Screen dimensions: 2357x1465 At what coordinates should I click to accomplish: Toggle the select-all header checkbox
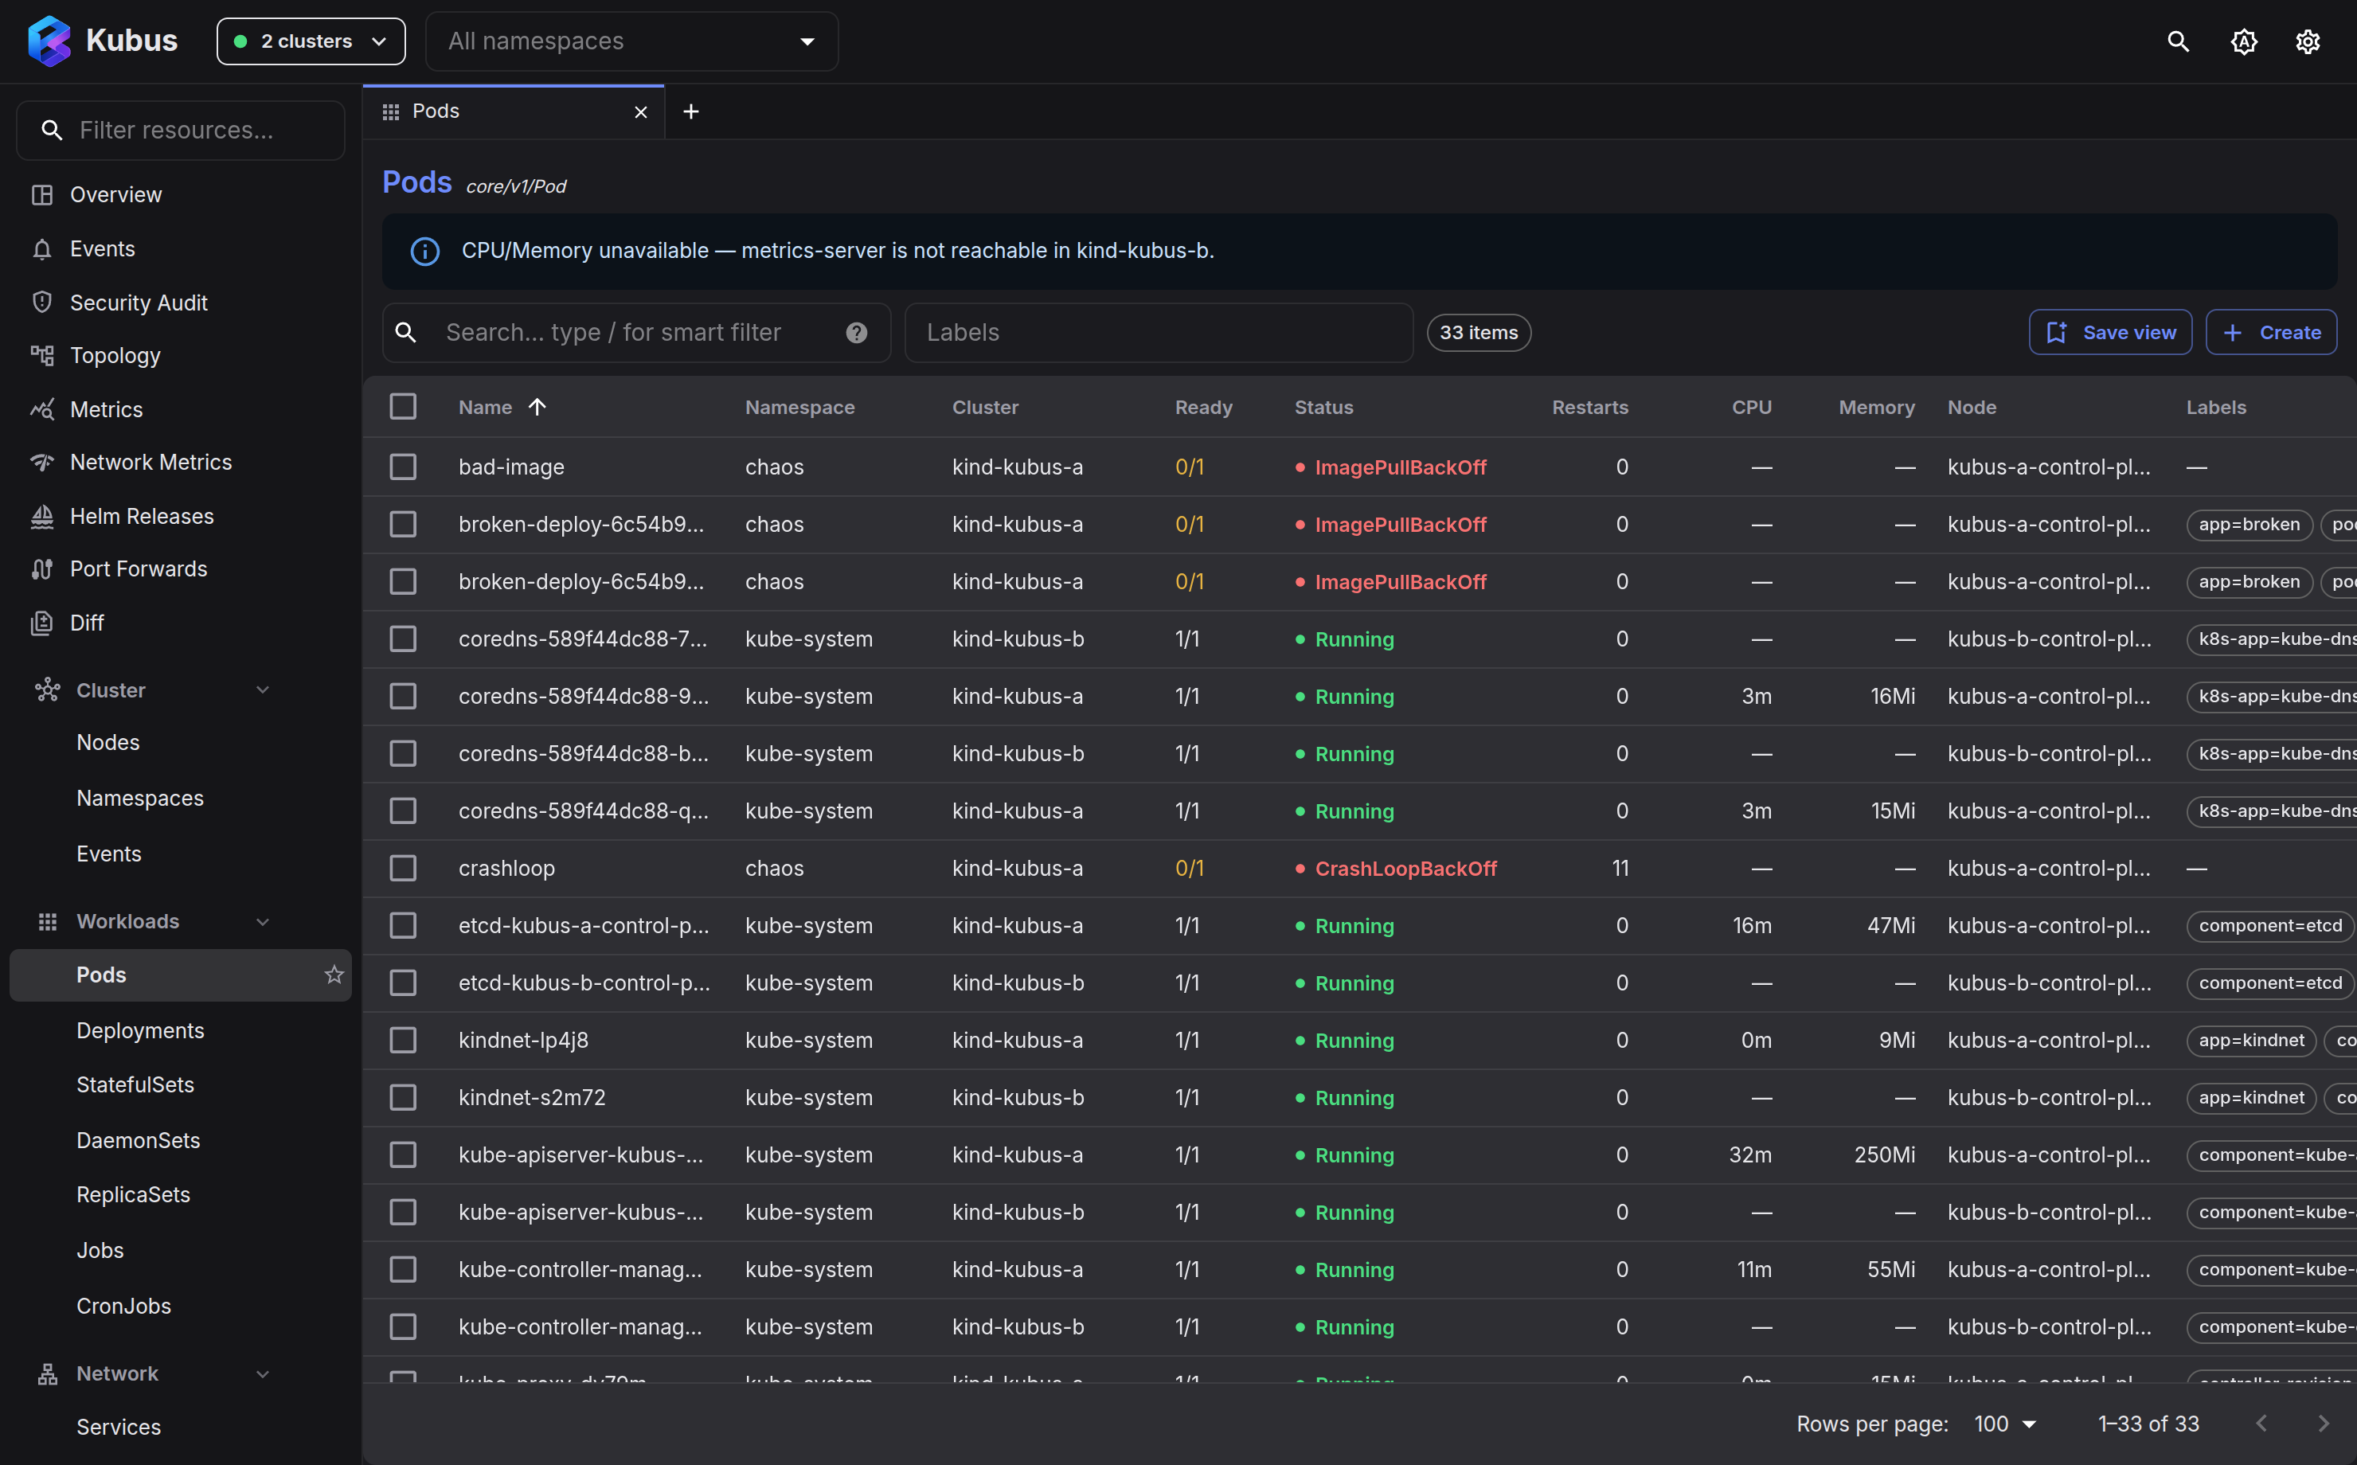point(403,406)
